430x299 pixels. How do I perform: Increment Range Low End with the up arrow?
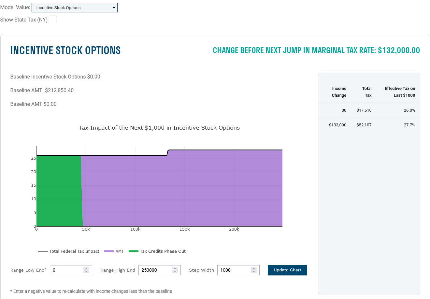(86, 268)
